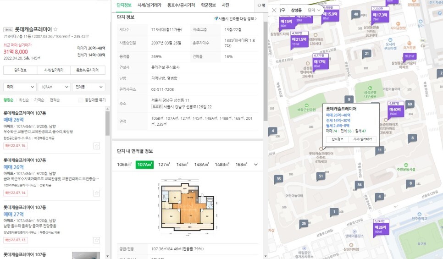Click the 주민운동시설 map icon

click(x=406, y=165)
